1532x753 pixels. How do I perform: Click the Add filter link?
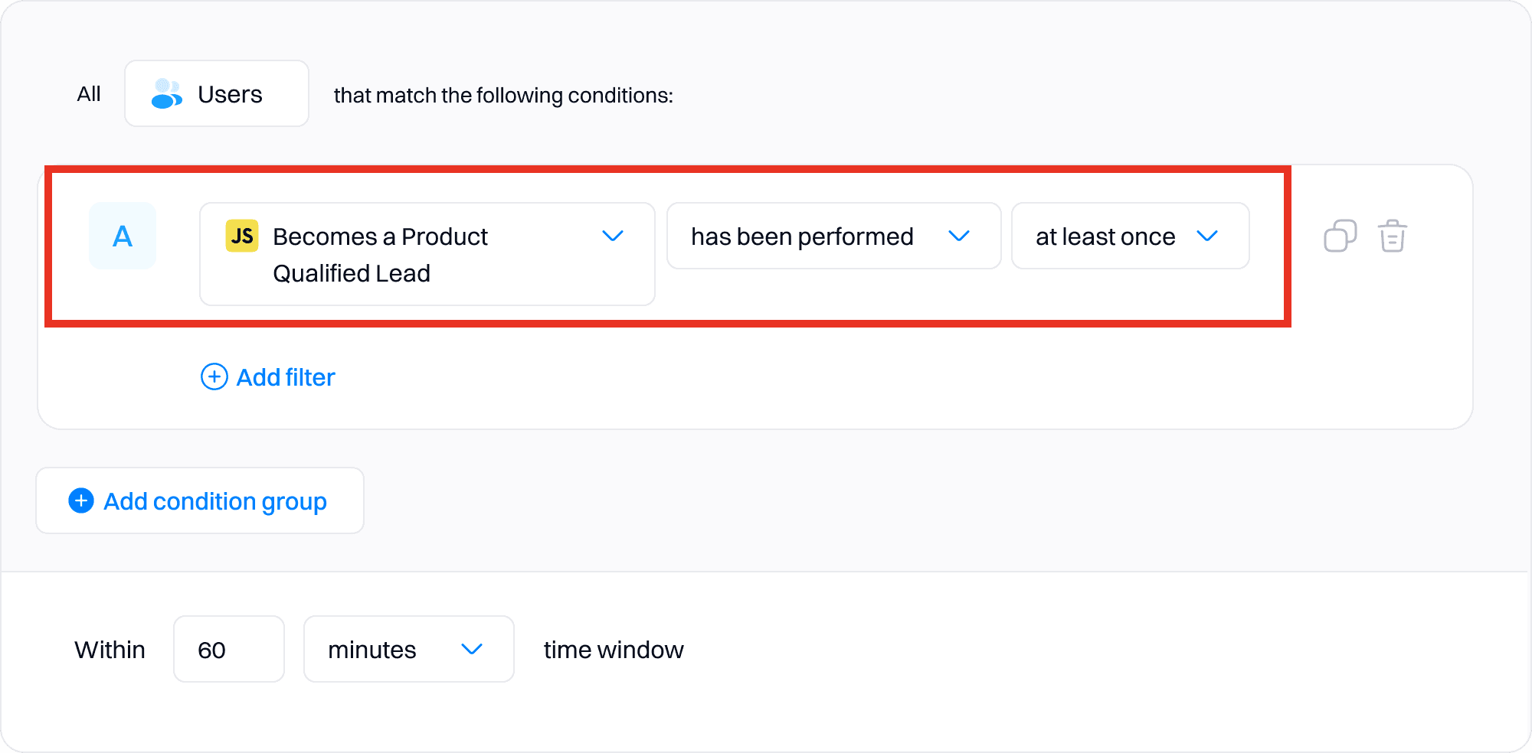(x=285, y=377)
